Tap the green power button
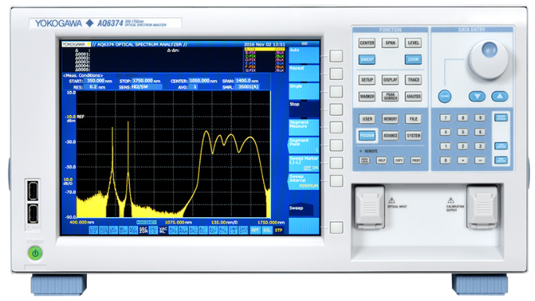 click(35, 253)
